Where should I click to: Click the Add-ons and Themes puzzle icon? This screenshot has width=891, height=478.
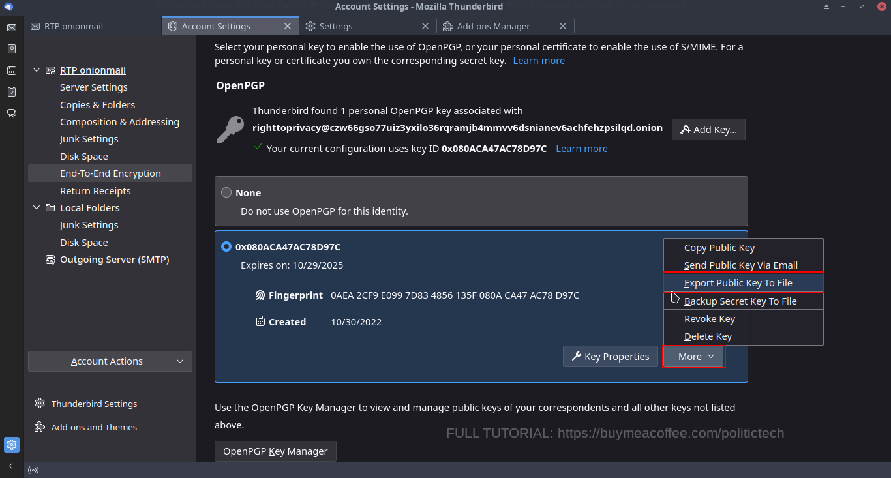pos(40,427)
